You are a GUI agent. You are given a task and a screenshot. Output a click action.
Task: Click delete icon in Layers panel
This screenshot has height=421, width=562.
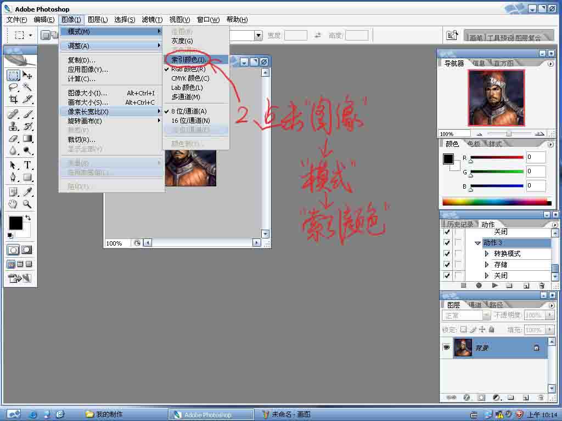pyautogui.click(x=541, y=397)
